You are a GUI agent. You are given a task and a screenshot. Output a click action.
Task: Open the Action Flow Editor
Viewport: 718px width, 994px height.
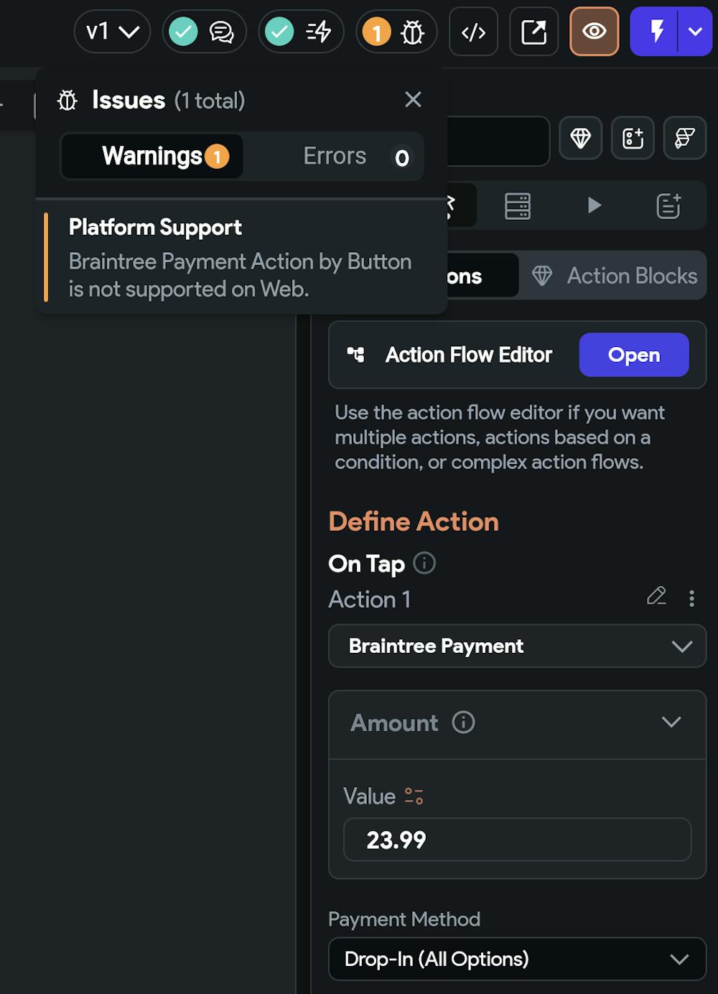coord(633,355)
